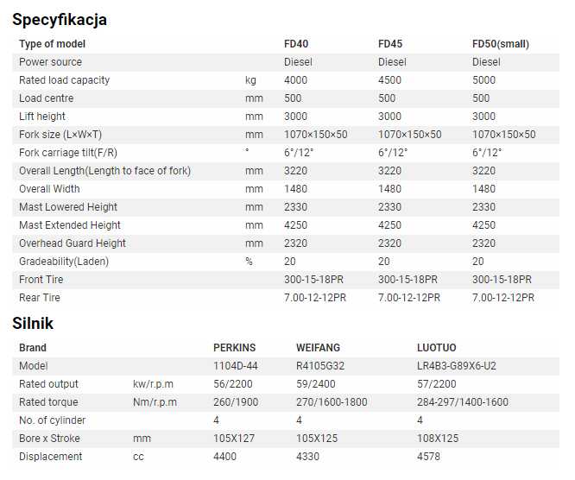
Task: Click the Overhead Guard Height label
Action: pos(73,243)
